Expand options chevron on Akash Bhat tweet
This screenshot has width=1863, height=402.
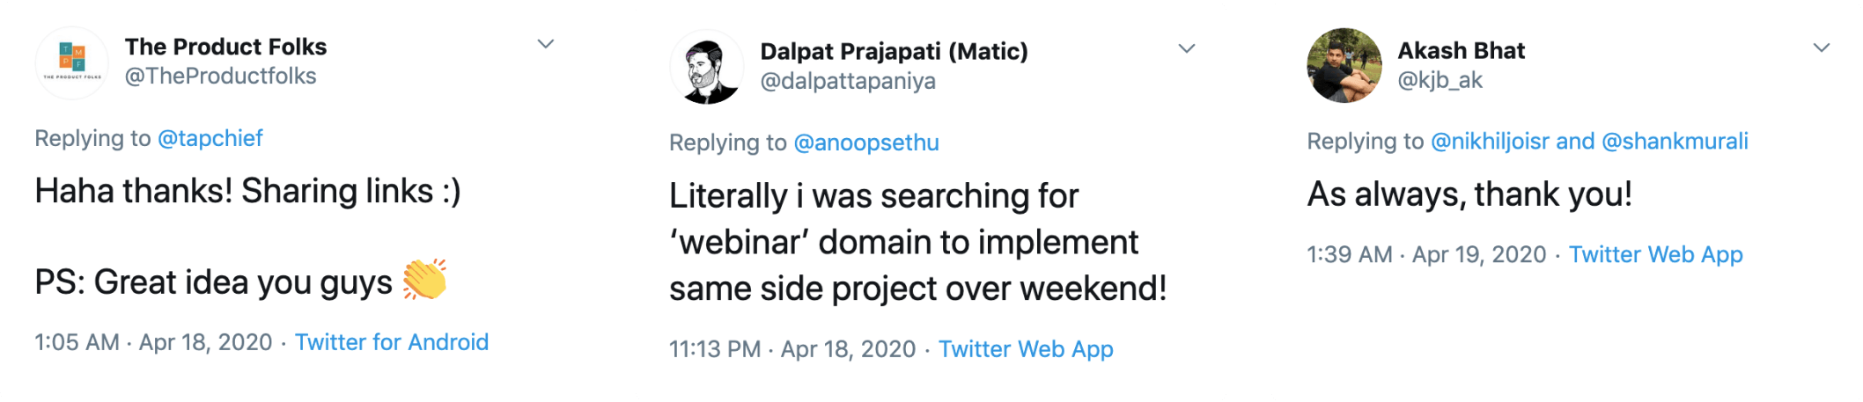(1822, 48)
